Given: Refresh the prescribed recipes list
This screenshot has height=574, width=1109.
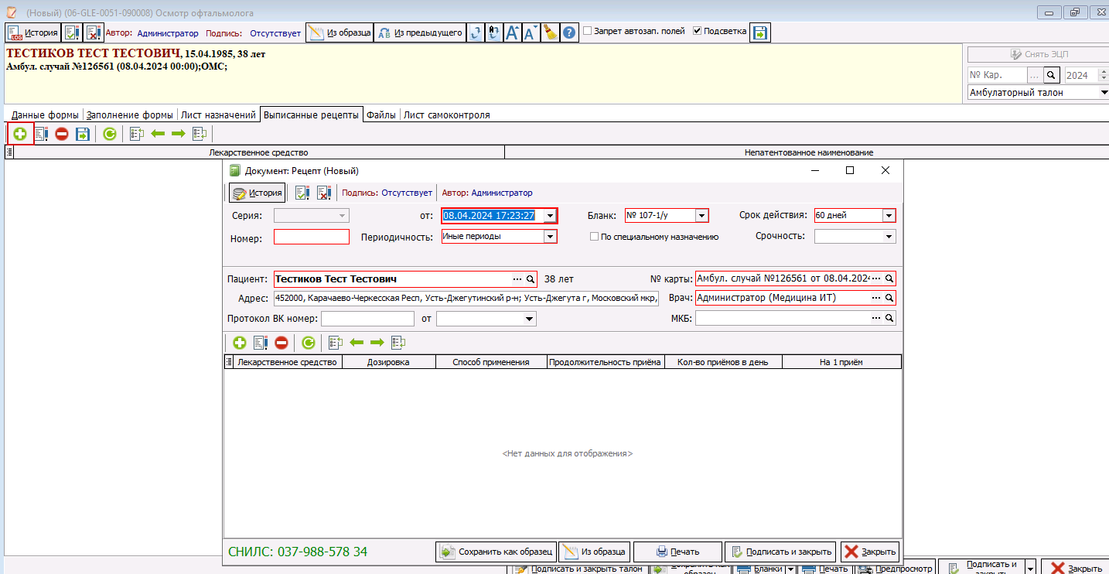Looking at the screenshot, I should [x=110, y=134].
